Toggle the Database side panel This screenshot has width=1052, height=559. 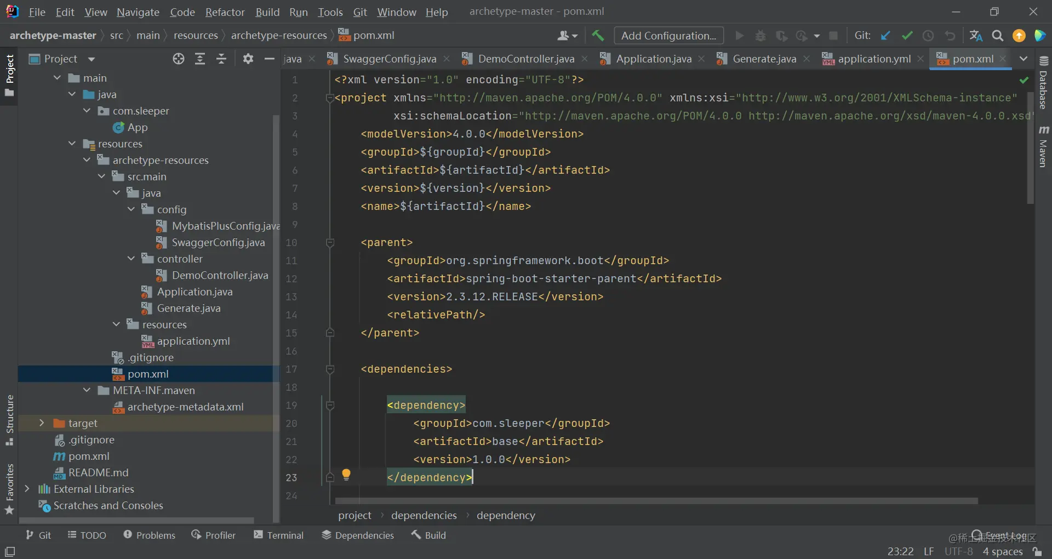tap(1043, 83)
